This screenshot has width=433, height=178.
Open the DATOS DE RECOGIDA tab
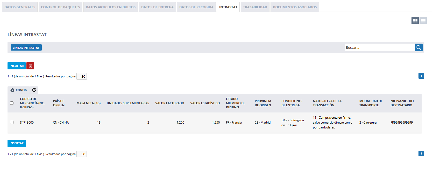click(196, 7)
